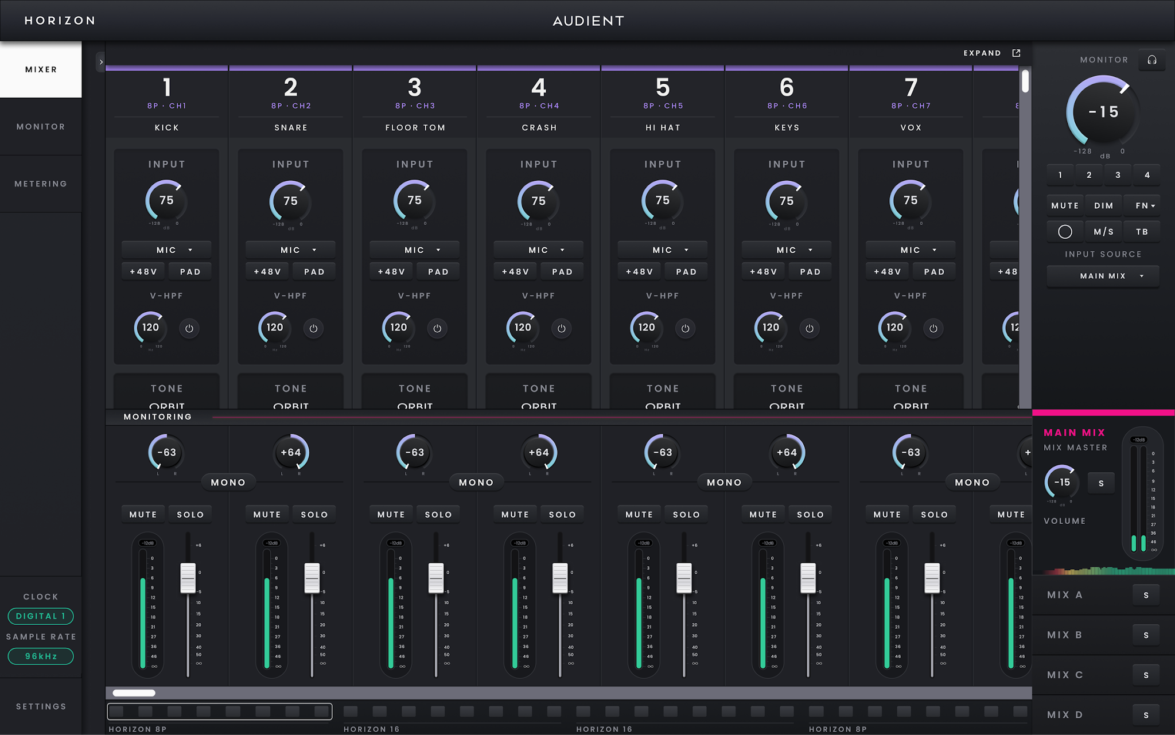
Task: Select monitor speaker set 2
Action: [x=1089, y=175]
